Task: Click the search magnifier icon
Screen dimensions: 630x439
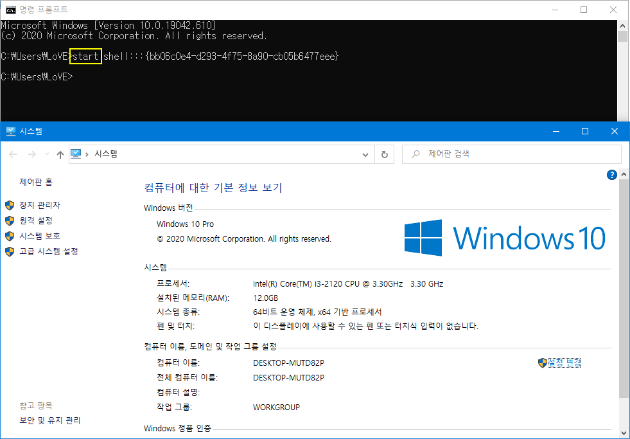Action: 416,154
